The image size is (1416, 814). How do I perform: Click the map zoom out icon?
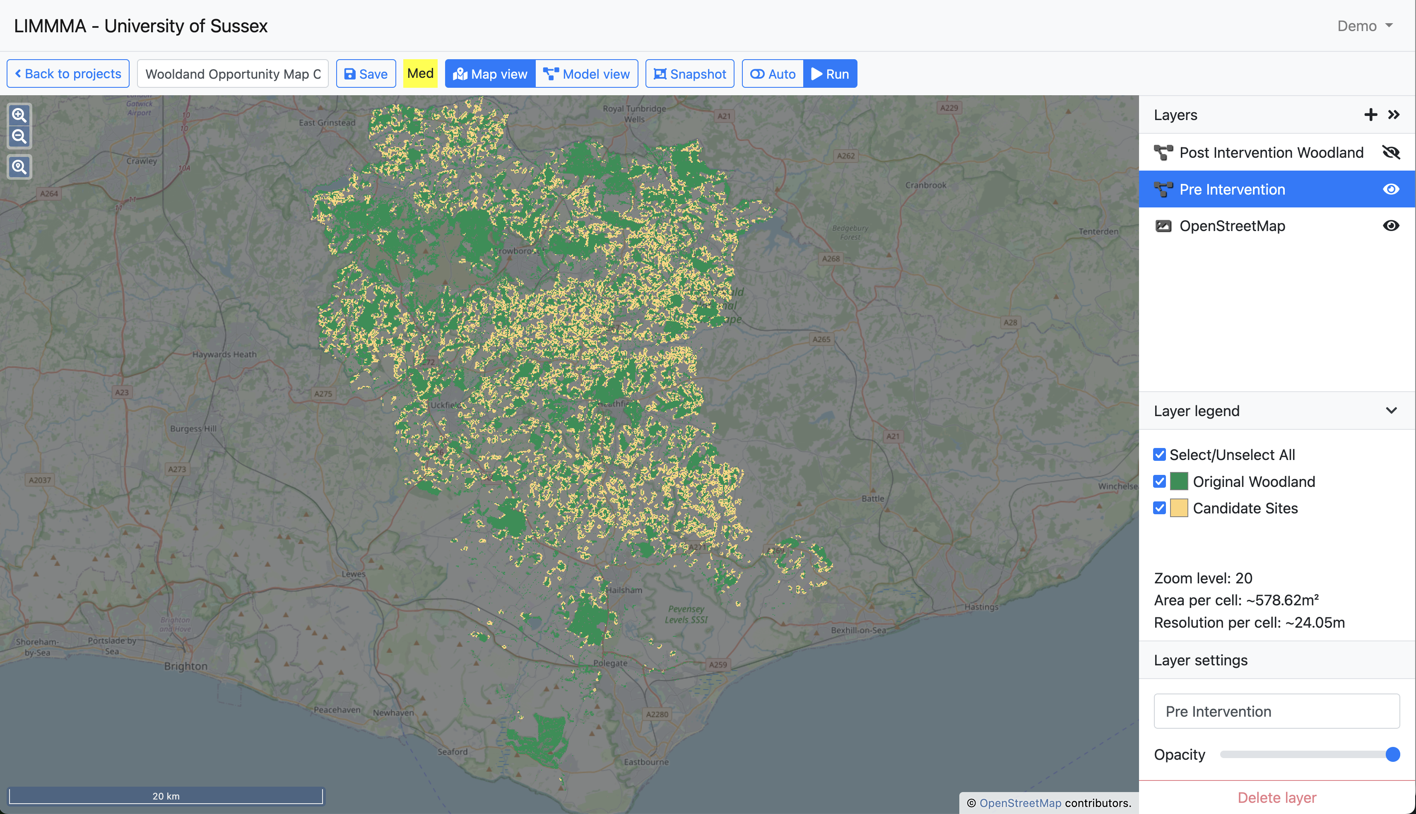coord(19,136)
